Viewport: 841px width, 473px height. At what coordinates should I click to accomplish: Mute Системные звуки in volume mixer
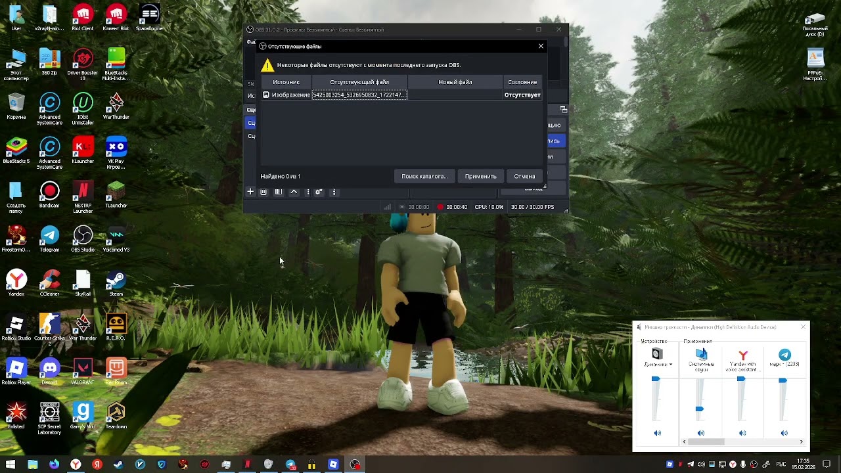pyautogui.click(x=701, y=433)
